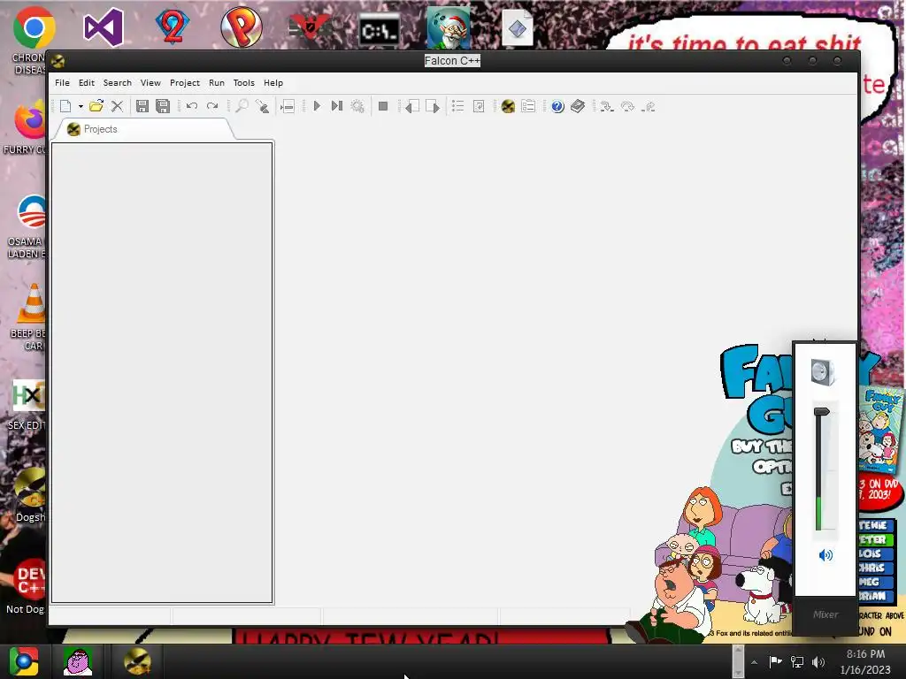This screenshot has width=906, height=679.
Task: Open a file with the folder icon
Action: pos(96,106)
